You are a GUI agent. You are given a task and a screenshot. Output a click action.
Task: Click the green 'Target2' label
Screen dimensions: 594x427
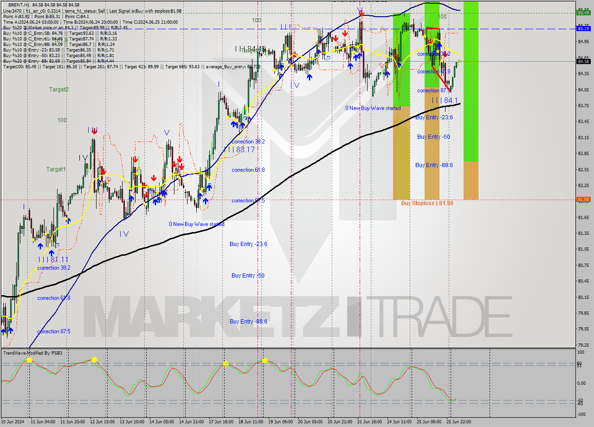(59, 90)
